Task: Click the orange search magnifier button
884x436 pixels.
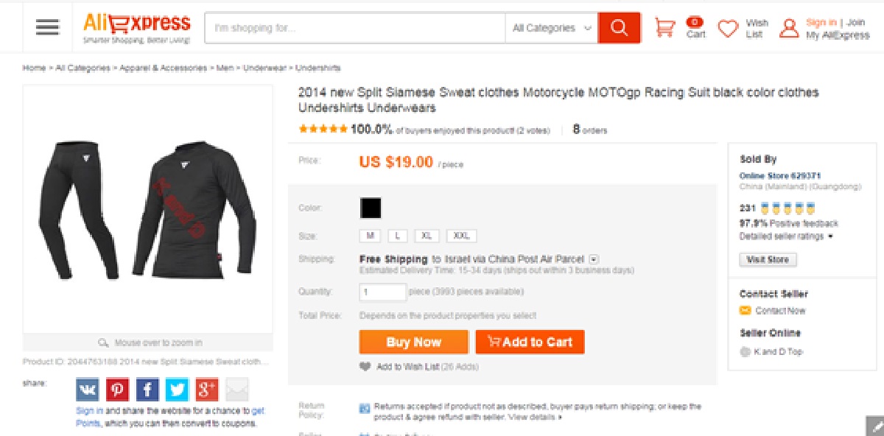Action: (x=619, y=28)
